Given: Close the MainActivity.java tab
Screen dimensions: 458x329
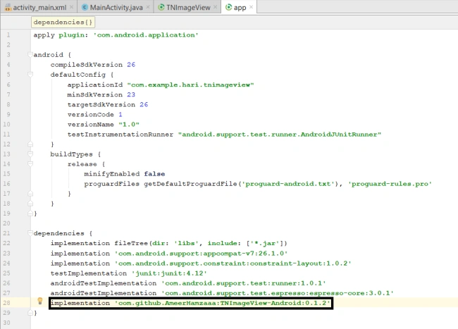Looking at the screenshot, I should (148, 7).
